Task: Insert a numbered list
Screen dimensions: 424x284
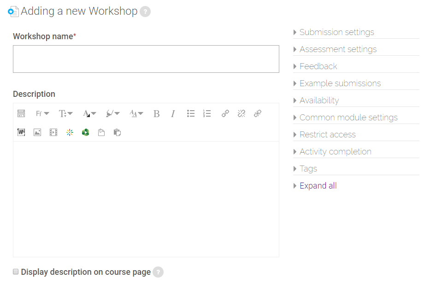Action: 207,113
